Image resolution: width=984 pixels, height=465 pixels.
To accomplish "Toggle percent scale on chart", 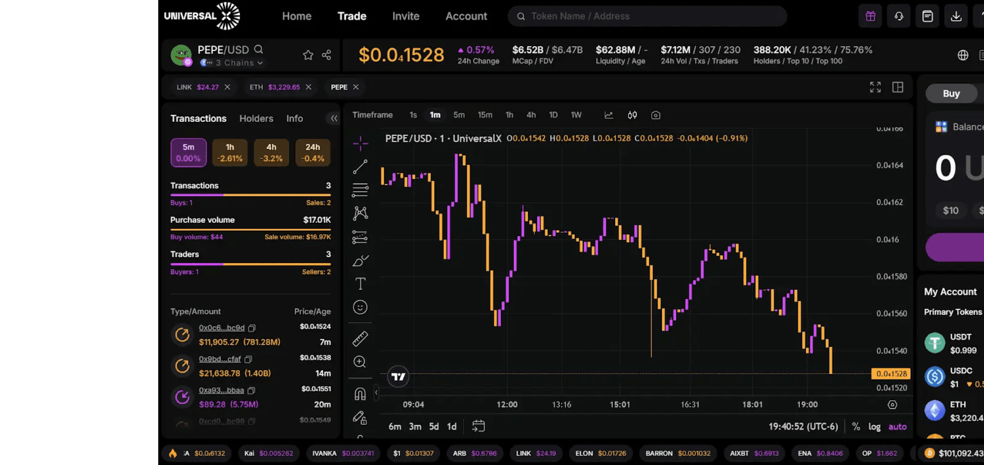I will [856, 426].
